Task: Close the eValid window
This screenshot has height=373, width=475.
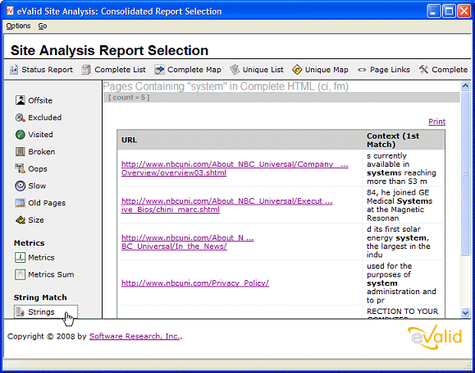Action: [464, 12]
